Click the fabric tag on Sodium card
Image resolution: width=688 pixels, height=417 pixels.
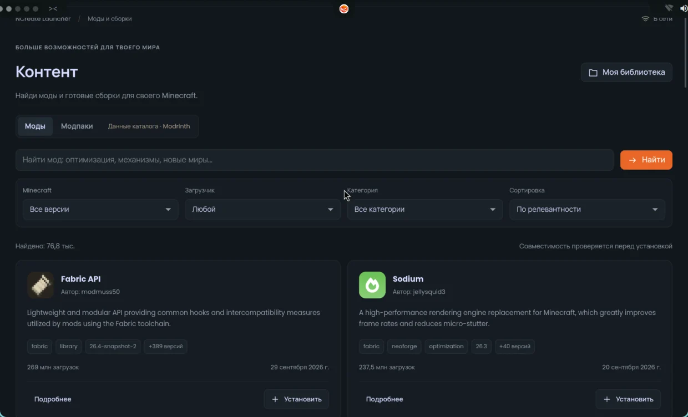point(372,347)
